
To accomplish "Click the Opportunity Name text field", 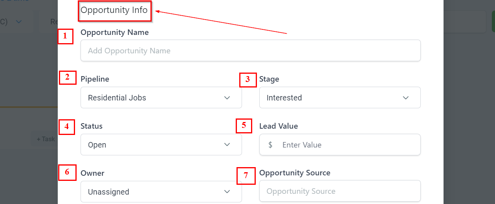I will [250, 51].
